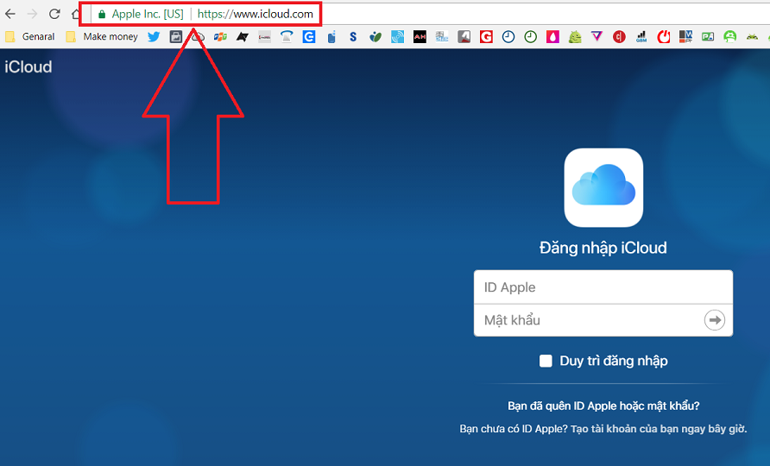The width and height of the screenshot is (770, 466).
Task: Click the iCloud cloud app icon
Action: (x=603, y=187)
